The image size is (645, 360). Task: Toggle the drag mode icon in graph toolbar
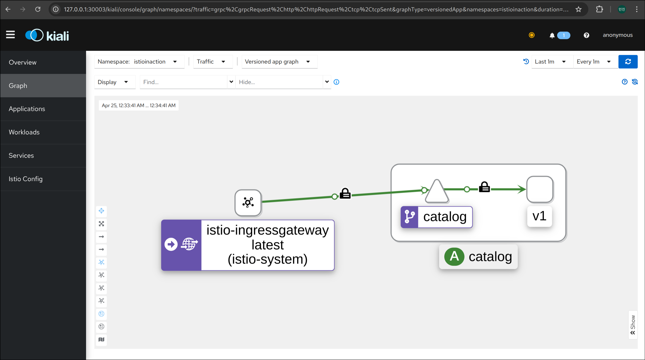(x=101, y=211)
